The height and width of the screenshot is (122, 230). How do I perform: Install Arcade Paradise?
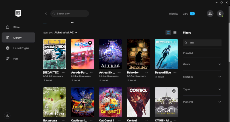[76, 80]
